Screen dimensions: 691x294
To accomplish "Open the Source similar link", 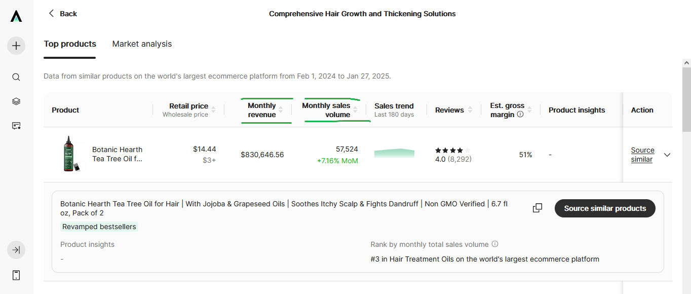I will (x=642, y=155).
